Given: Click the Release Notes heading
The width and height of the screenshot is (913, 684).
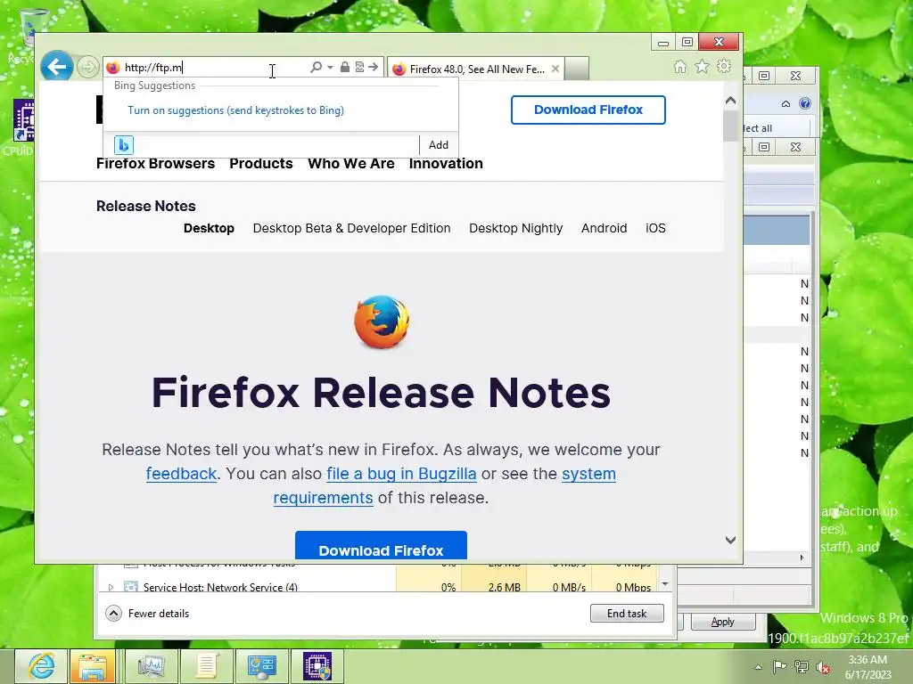Looking at the screenshot, I should [x=145, y=206].
